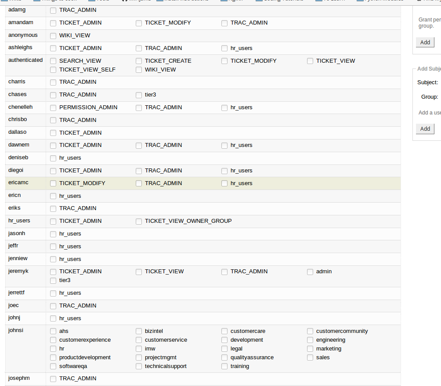The image size is (441, 386).
Task: Tick TICKET_VIEW_SELF for authenticated
Action: [x=53, y=70]
